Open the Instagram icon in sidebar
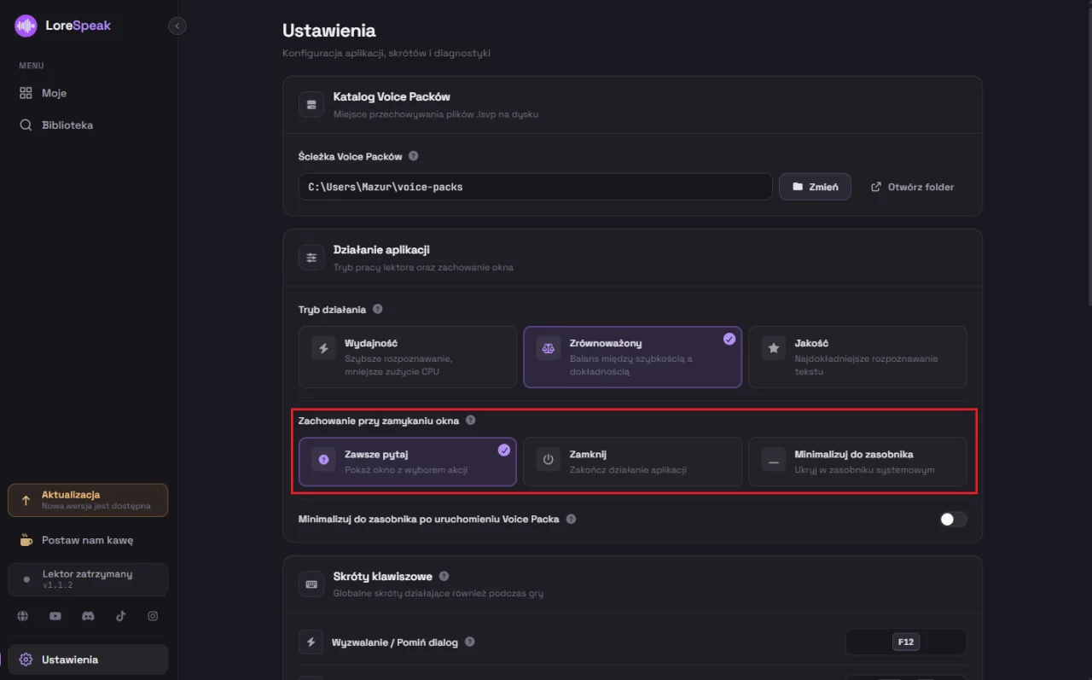The height and width of the screenshot is (680, 1092). pyautogui.click(x=153, y=616)
